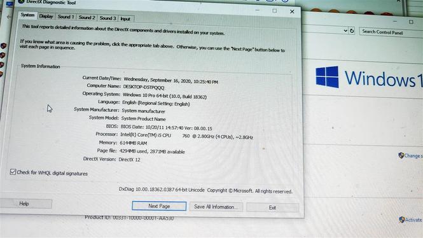Click the Processor value Intel Core i5
Screen dimensions: 423x238
pyautogui.click(x=186, y=136)
